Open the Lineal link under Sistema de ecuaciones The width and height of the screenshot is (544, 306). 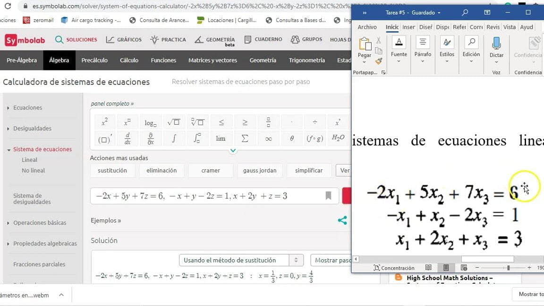coord(29,160)
